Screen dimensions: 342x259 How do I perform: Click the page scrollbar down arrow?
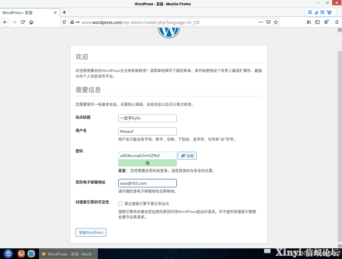coord(340,246)
